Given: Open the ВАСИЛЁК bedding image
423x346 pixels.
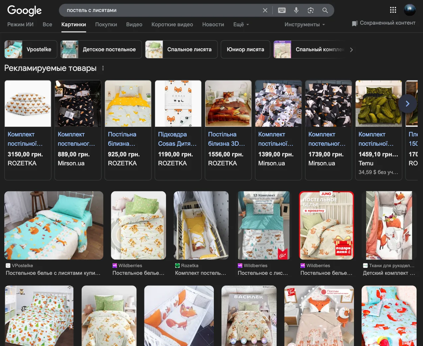Looking at the screenshot, I should coord(249,316).
